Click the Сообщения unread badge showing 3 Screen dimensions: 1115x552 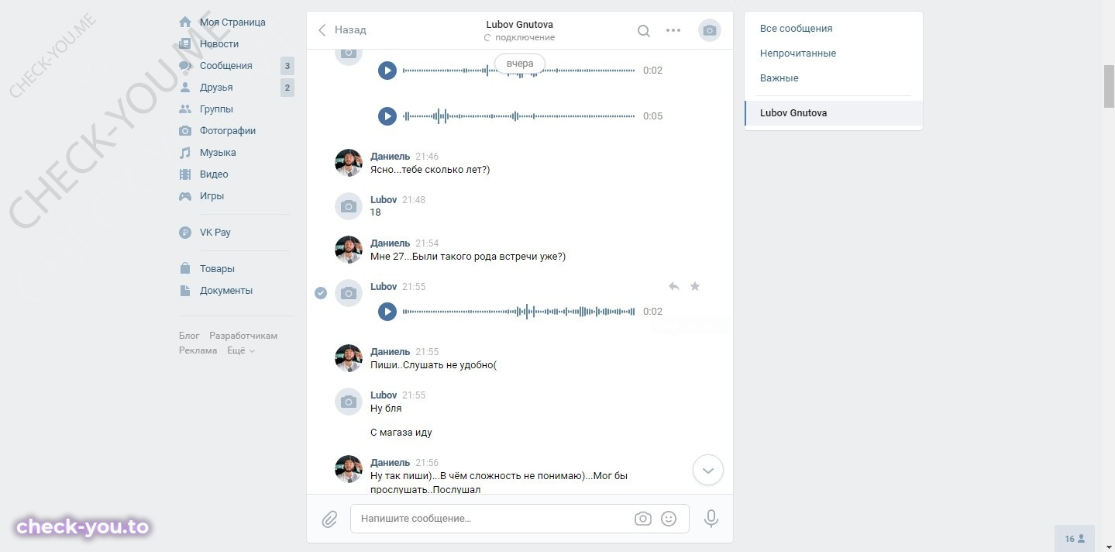[x=287, y=66]
